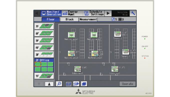Image resolution: width=170 pixels, height=97 pixels.
Task: Select the middle floor layout view icon
Action: 76,84
